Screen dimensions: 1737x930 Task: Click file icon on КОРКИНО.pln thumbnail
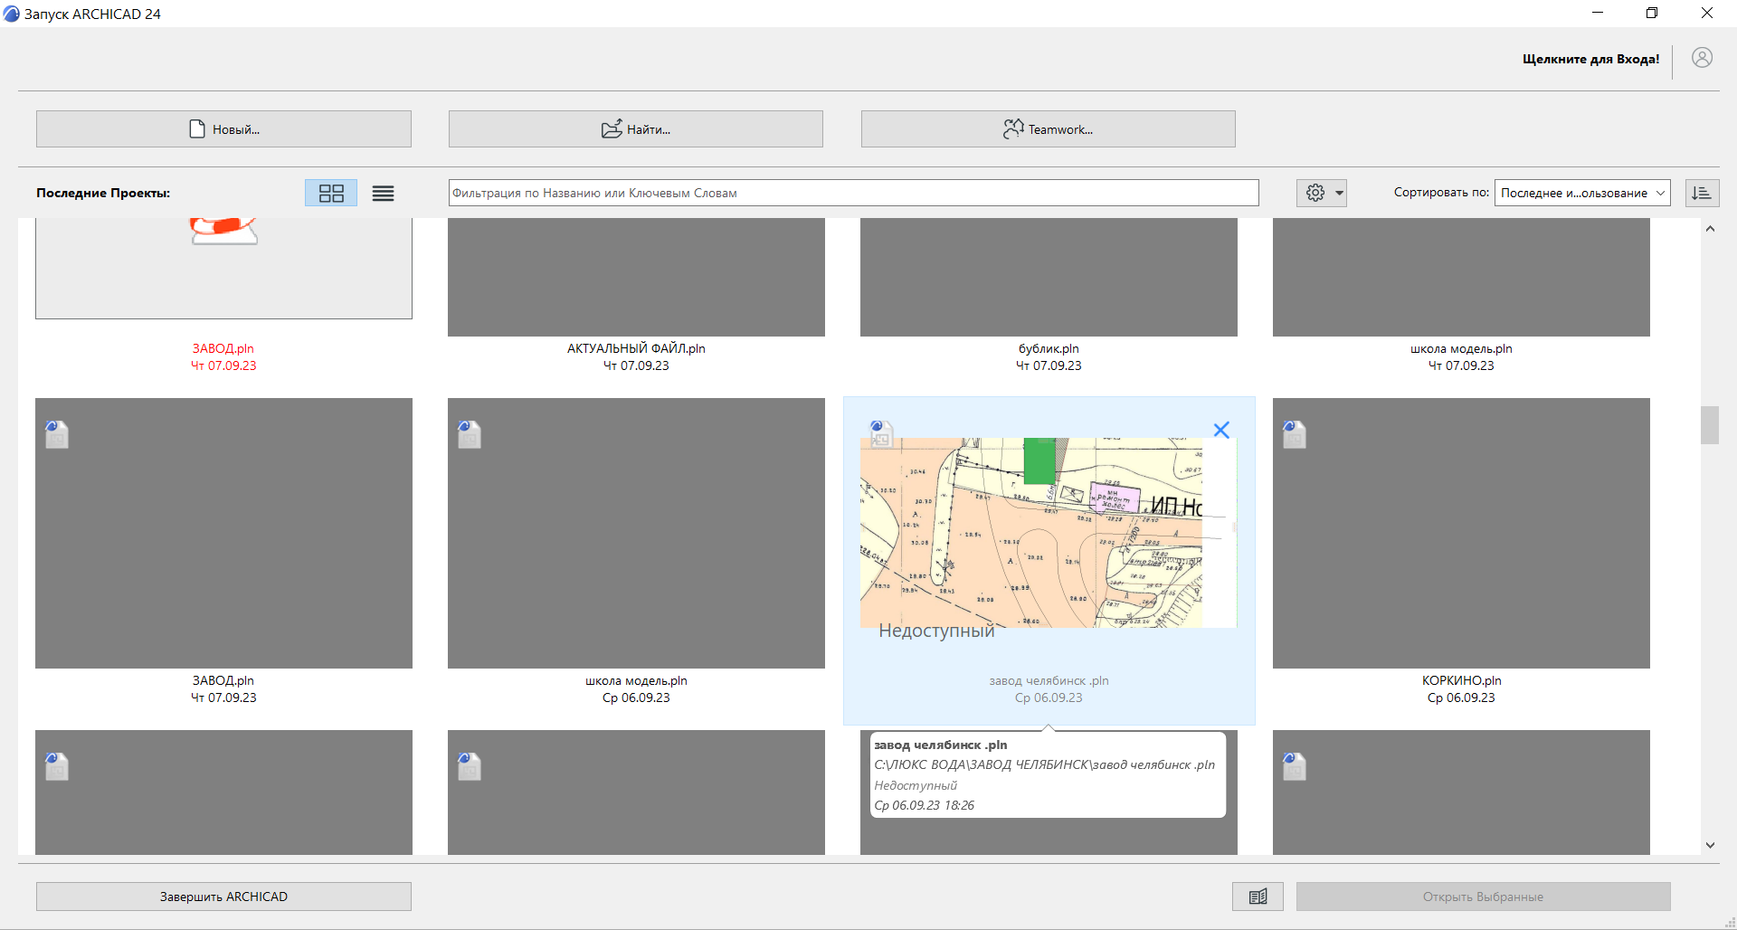pyautogui.click(x=1294, y=434)
